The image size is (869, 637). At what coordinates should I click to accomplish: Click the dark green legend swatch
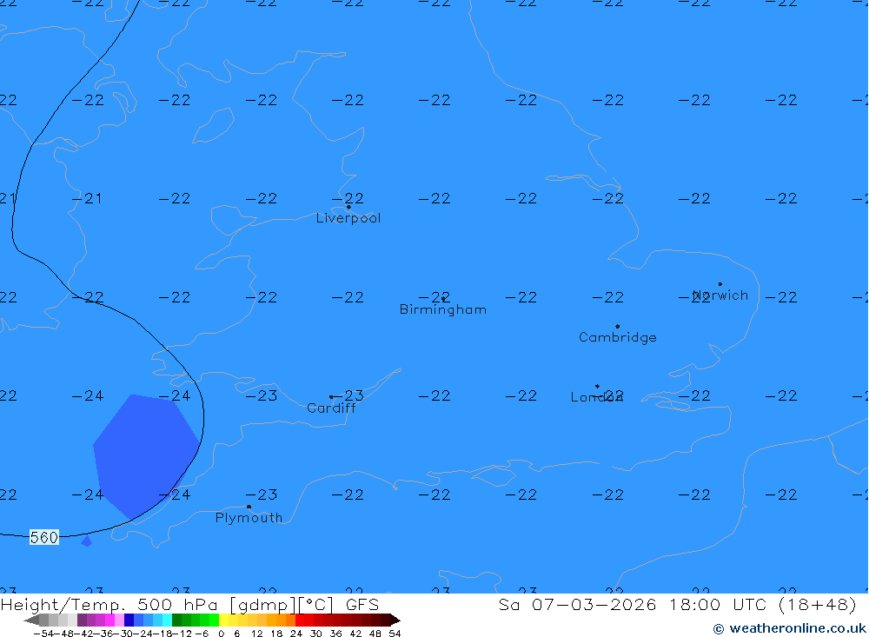tap(176, 620)
